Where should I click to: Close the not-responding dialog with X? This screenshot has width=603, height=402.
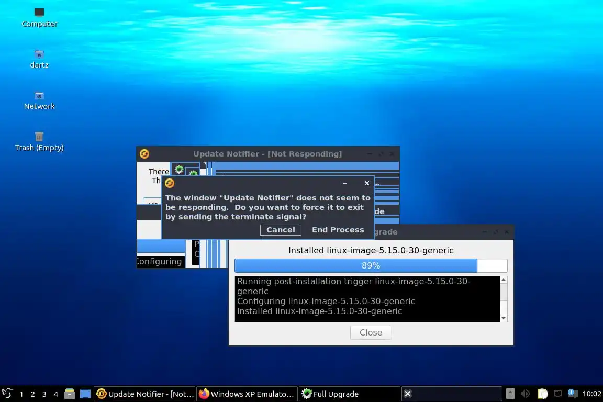tap(367, 183)
